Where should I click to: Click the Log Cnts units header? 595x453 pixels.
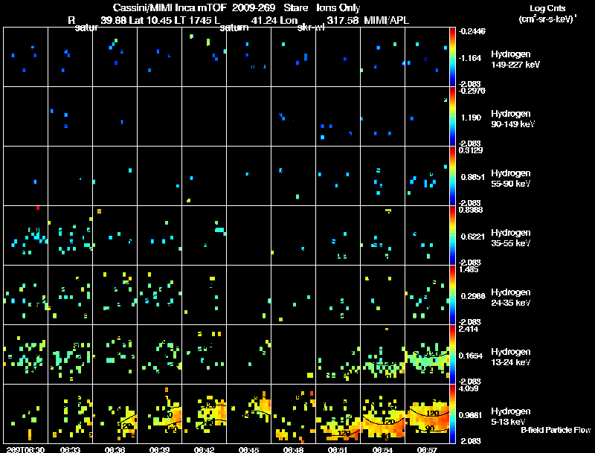pos(547,13)
